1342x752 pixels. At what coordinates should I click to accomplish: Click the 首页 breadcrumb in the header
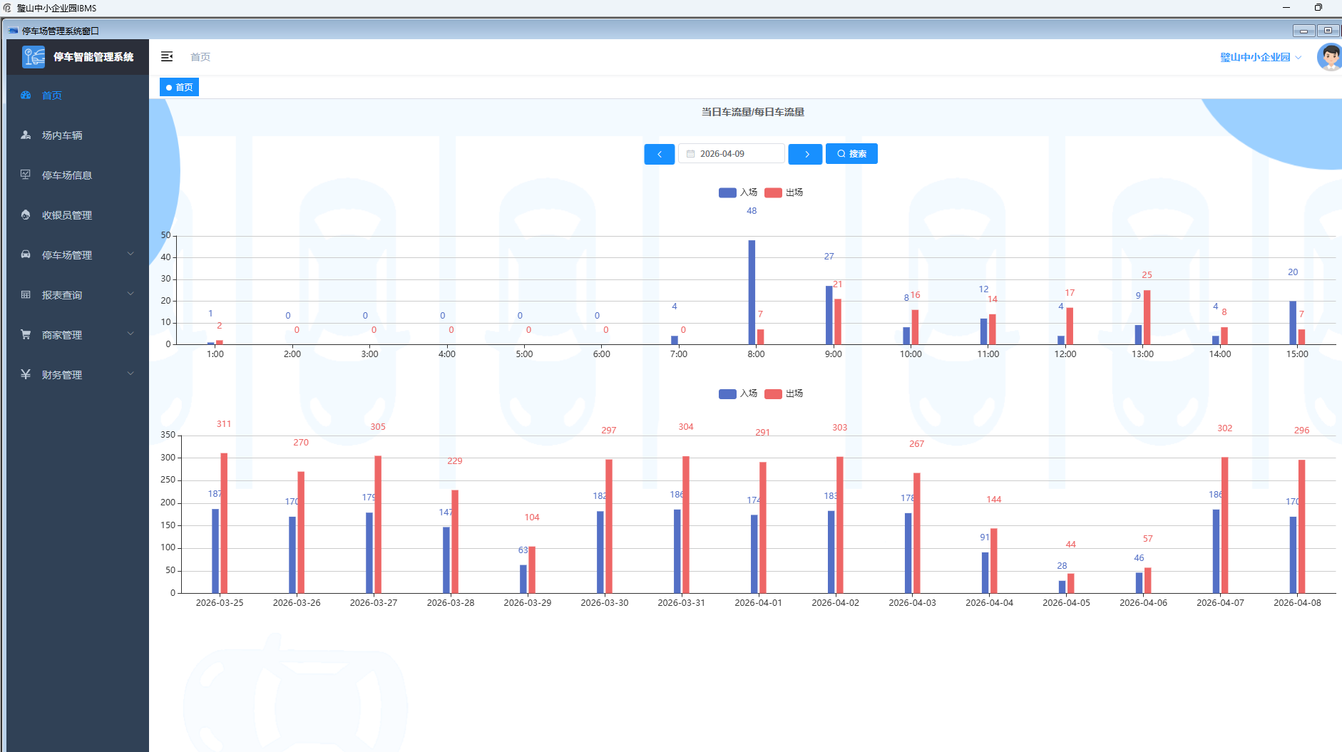[200, 57]
